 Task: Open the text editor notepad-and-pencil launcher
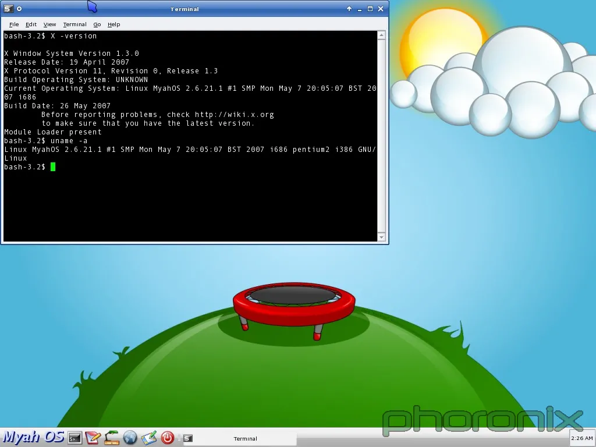tap(93, 438)
